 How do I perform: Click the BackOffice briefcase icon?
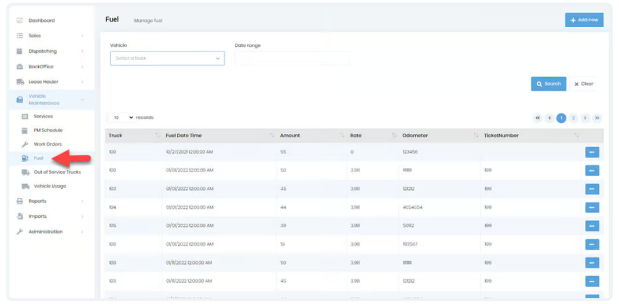[20, 67]
